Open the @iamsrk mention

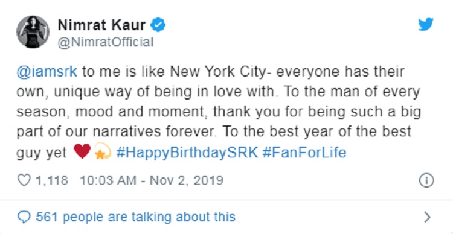47,72
